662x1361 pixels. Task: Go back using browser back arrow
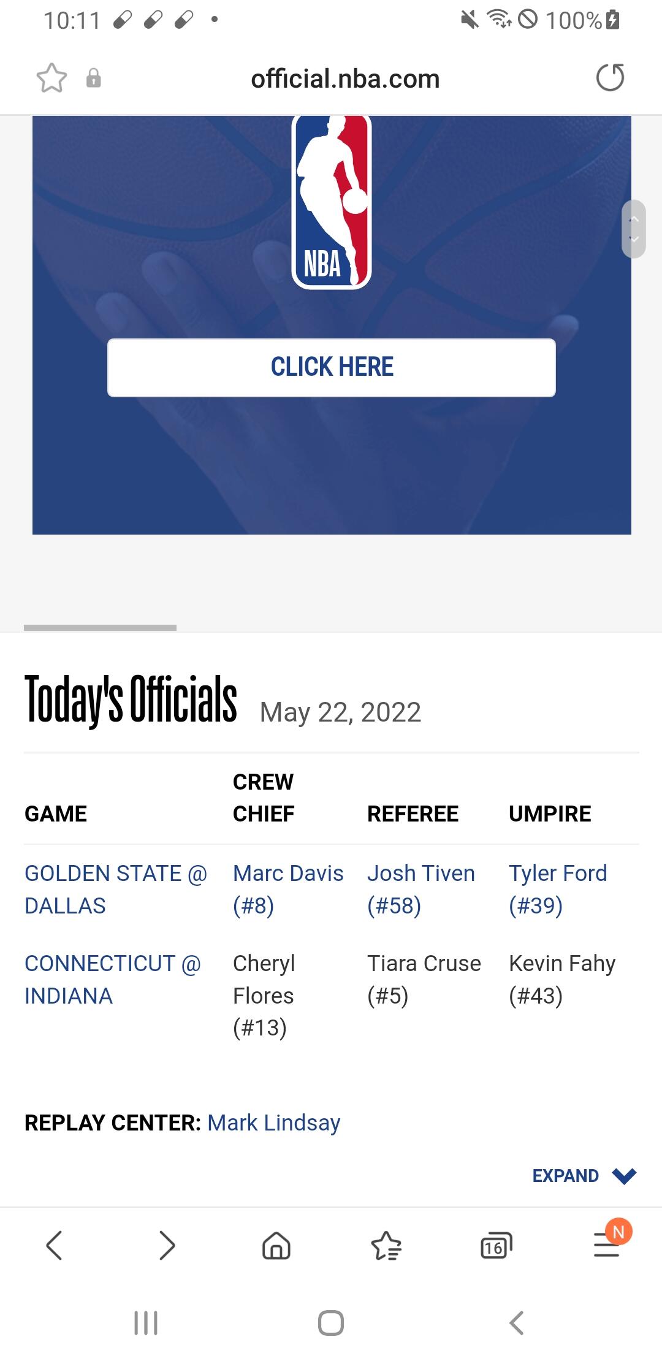(x=55, y=1245)
